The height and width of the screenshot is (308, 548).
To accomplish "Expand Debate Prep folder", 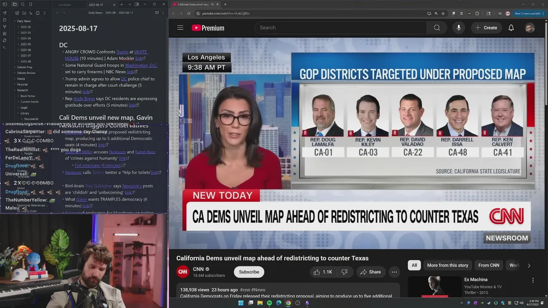I will coord(15,67).
